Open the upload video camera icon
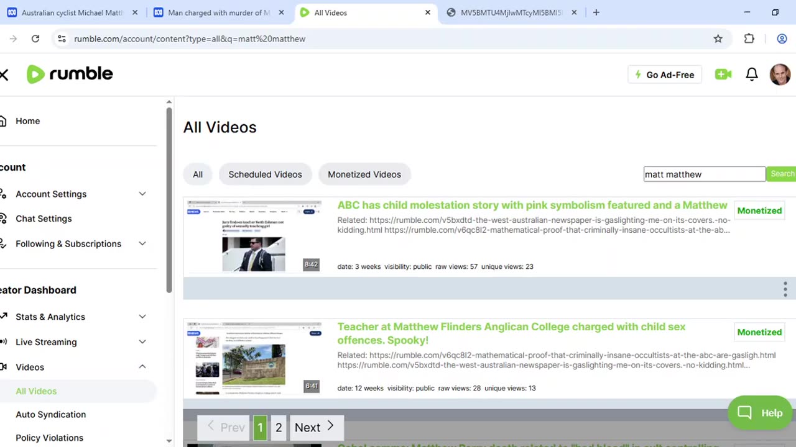Screen dimensions: 796x447 723,74
